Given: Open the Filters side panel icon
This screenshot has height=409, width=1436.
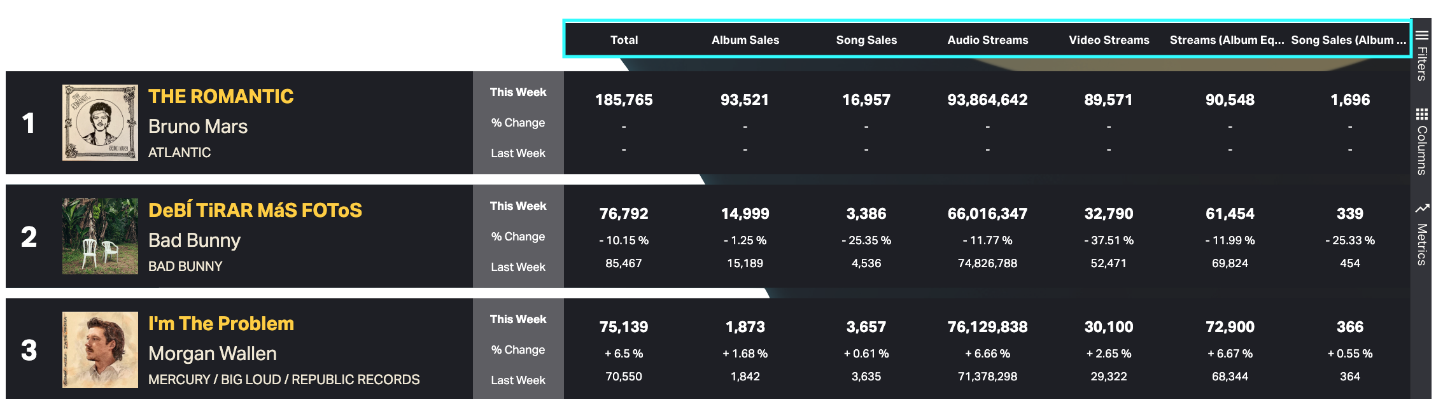Looking at the screenshot, I should (x=1421, y=36).
